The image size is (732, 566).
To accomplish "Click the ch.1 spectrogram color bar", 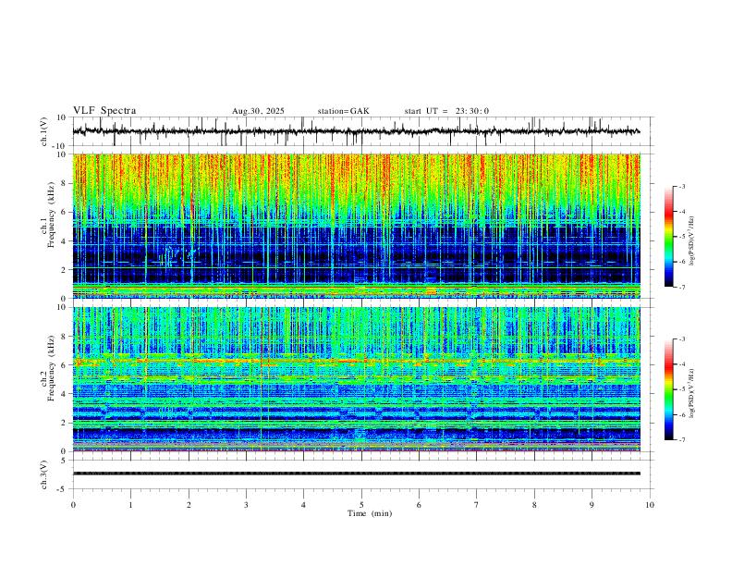I will pyautogui.click(x=668, y=237).
